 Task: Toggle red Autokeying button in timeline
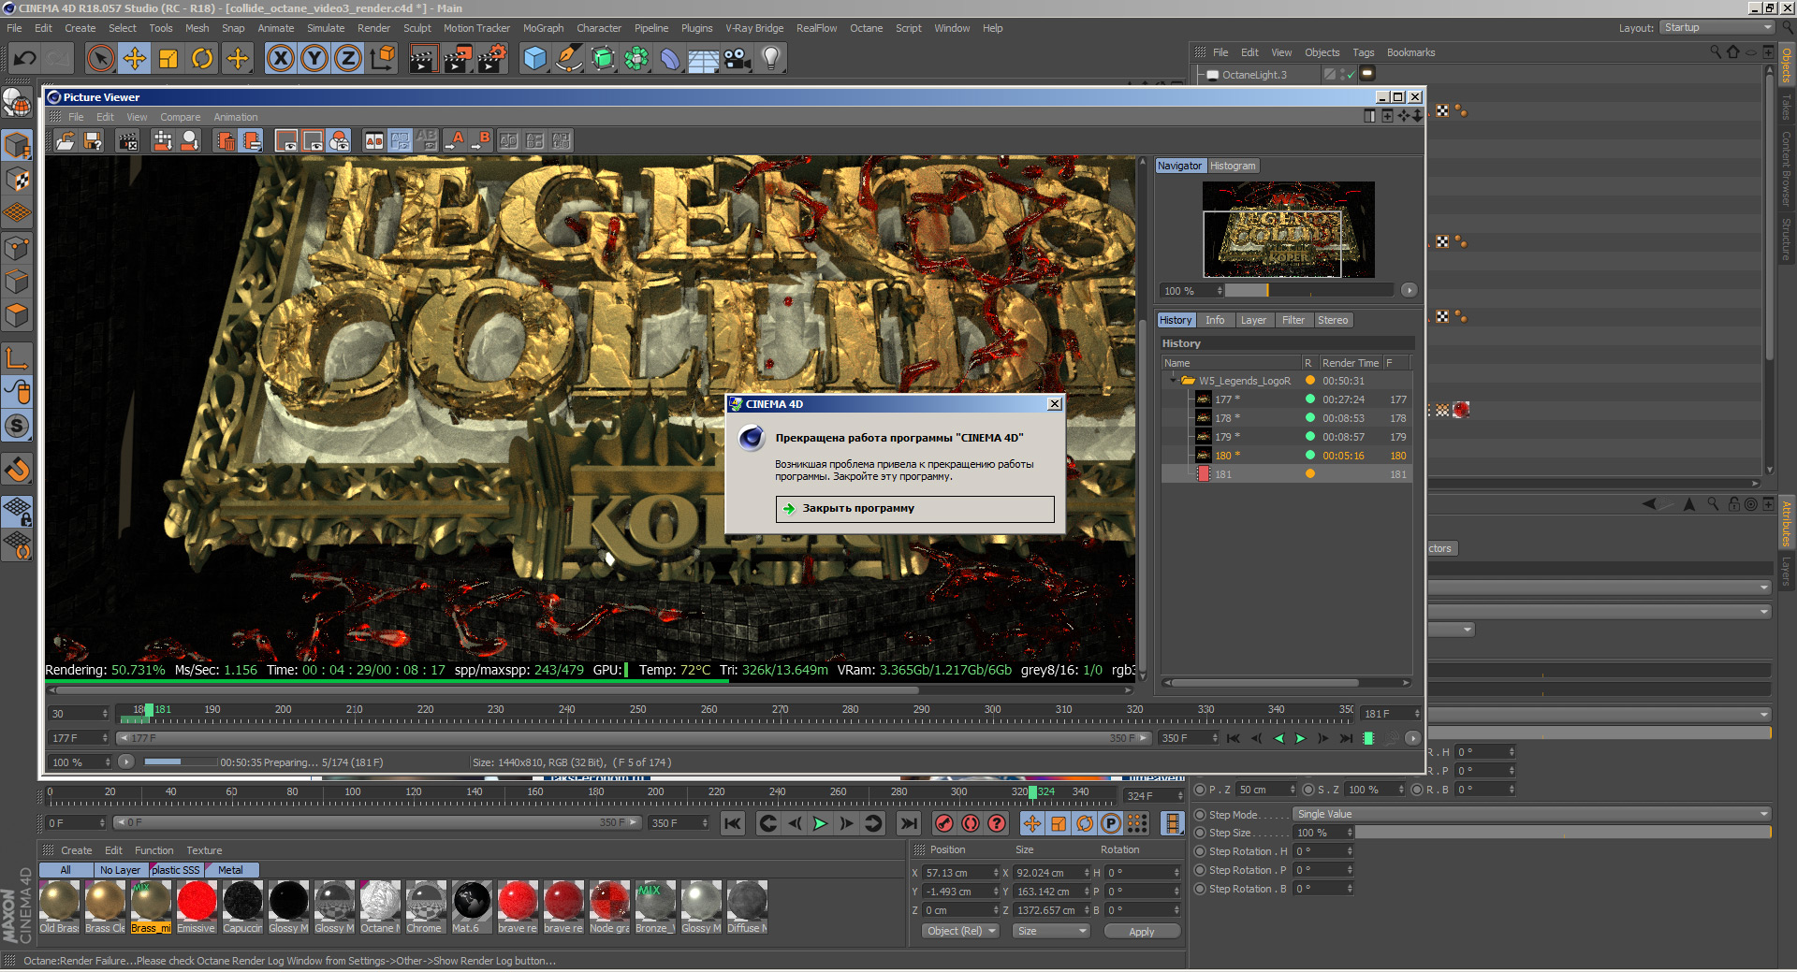tap(971, 823)
